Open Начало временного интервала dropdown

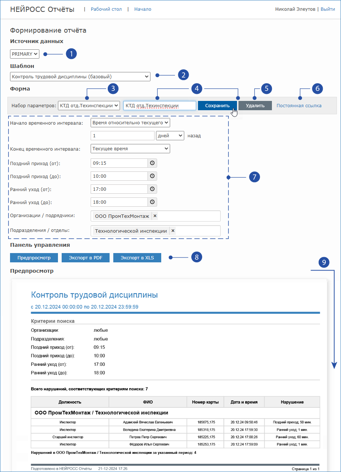(130, 122)
